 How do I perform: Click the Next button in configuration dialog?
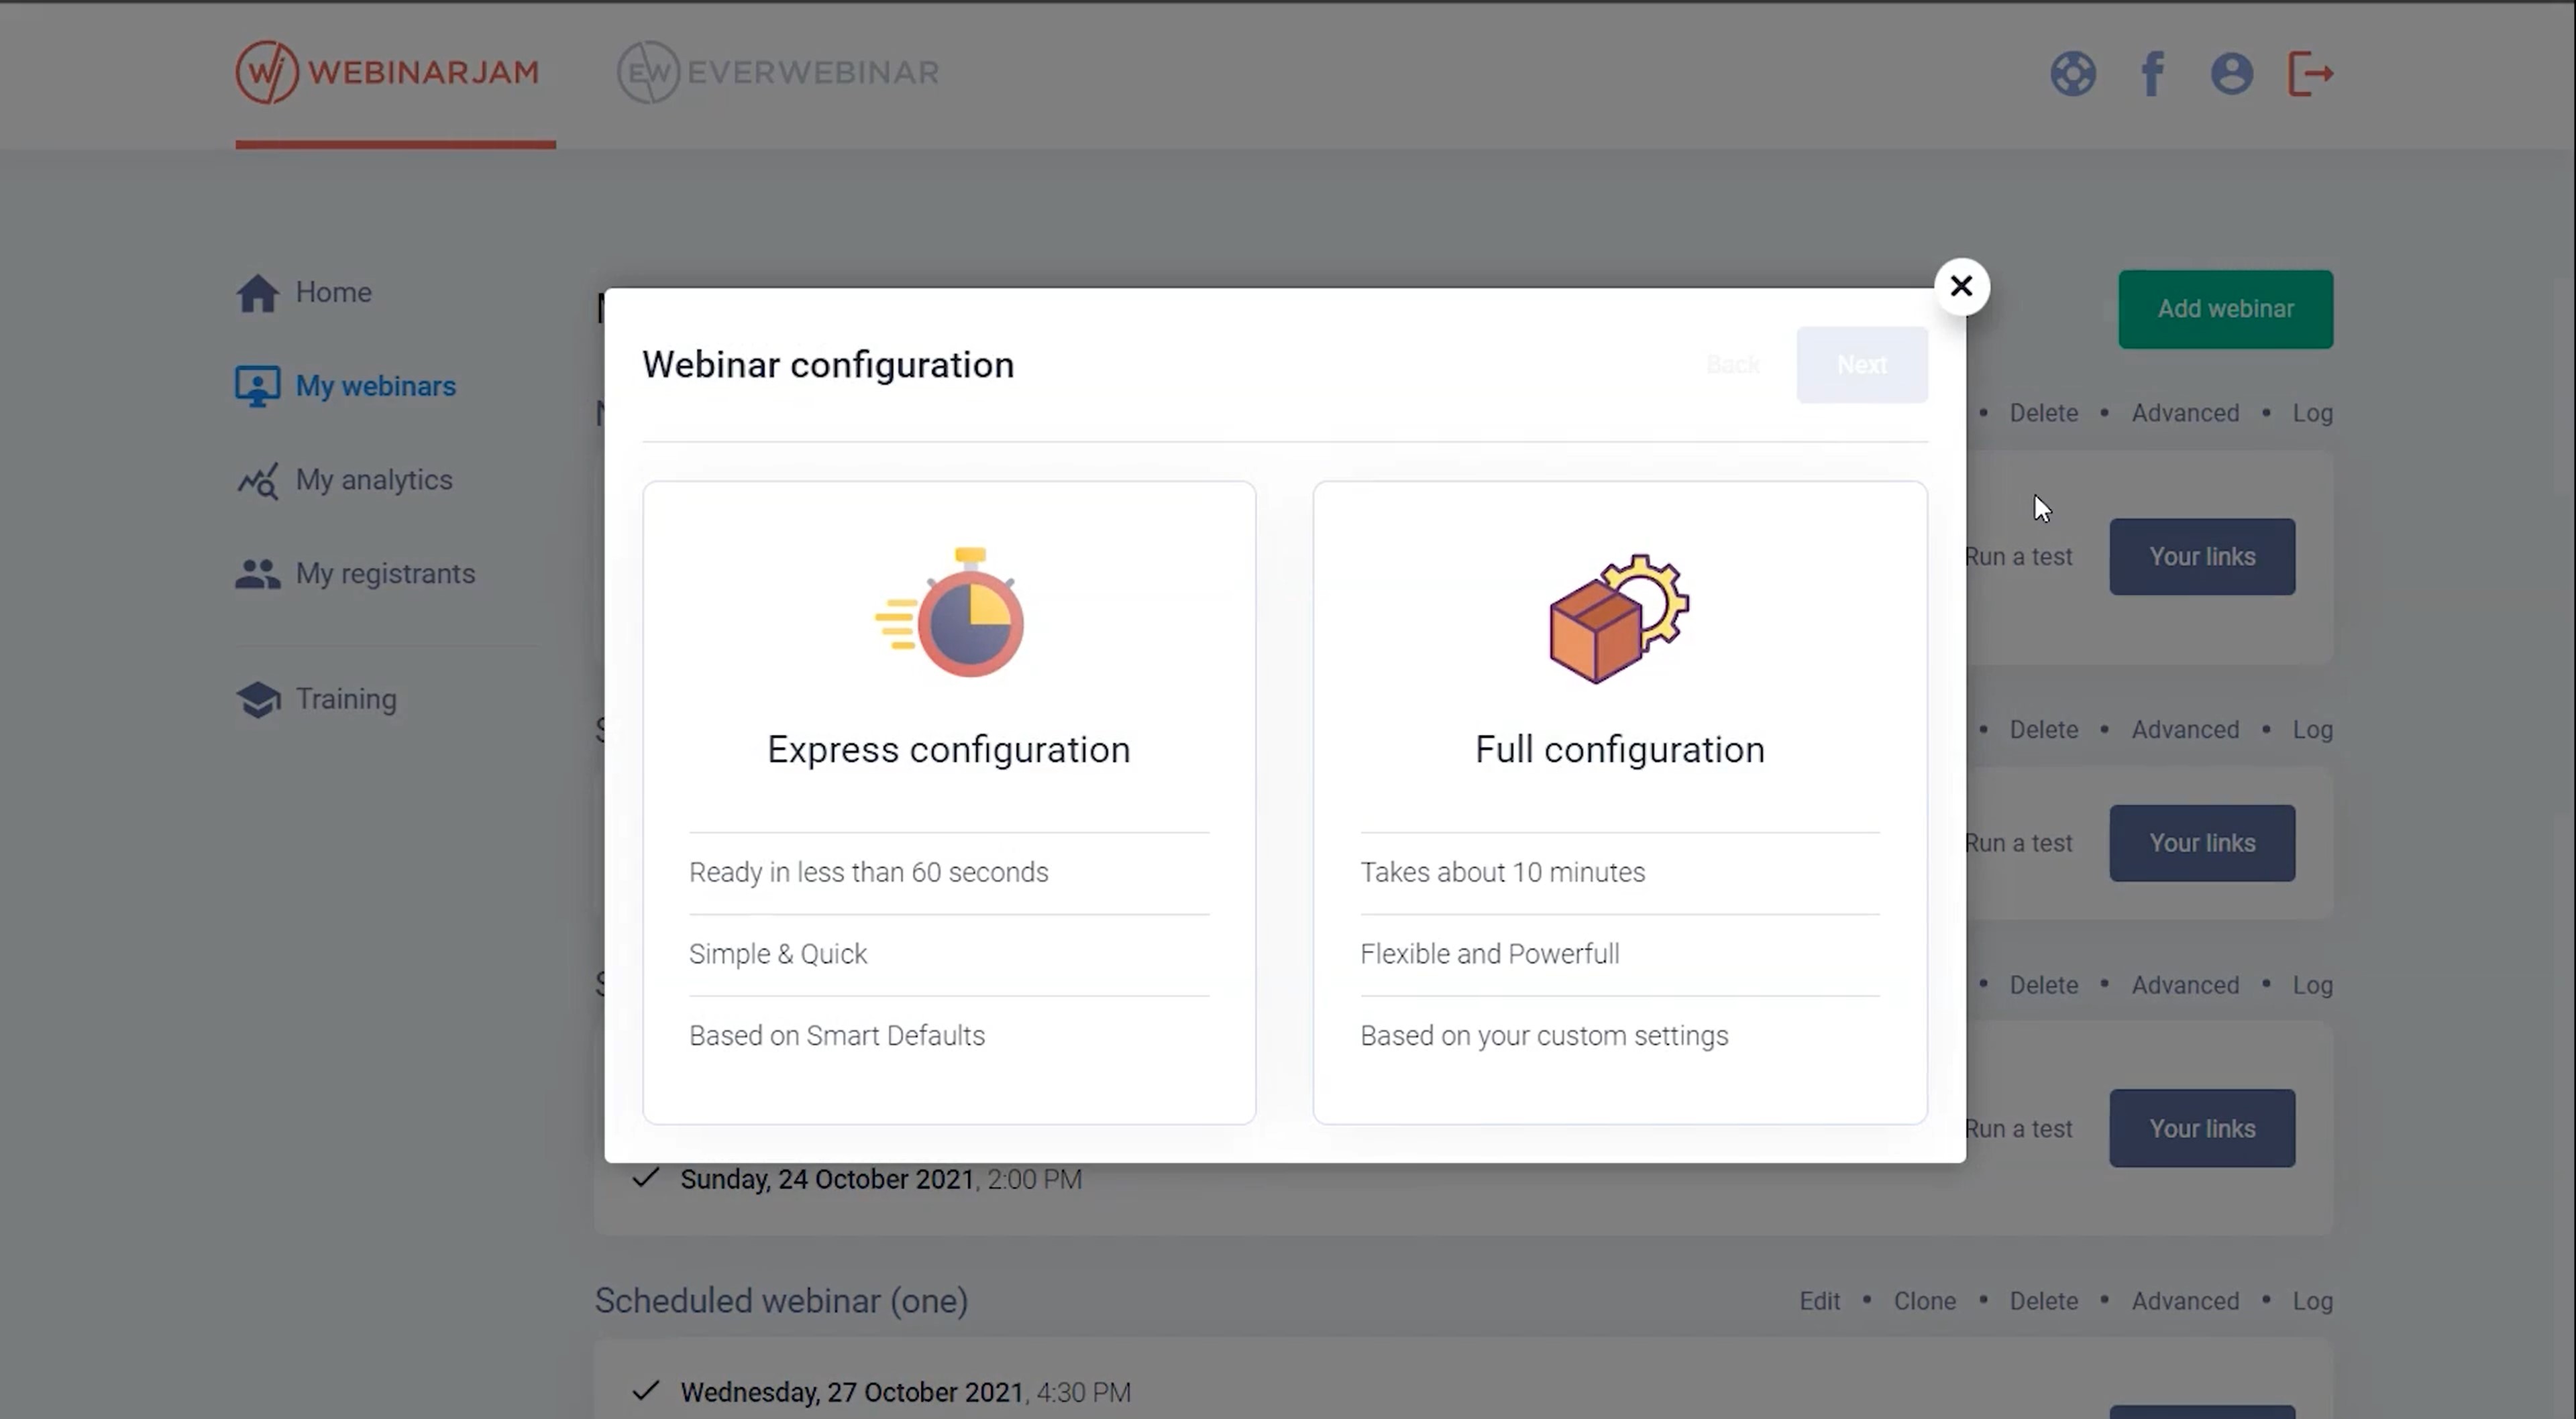pyautogui.click(x=1861, y=363)
